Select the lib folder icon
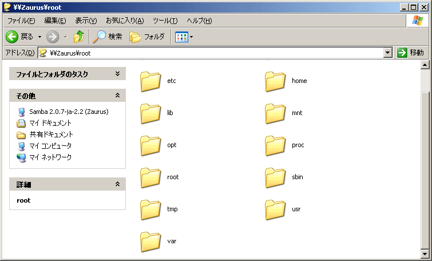The width and height of the screenshot is (432, 261). [x=150, y=113]
